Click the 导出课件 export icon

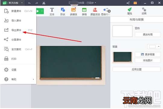pos(6,30)
